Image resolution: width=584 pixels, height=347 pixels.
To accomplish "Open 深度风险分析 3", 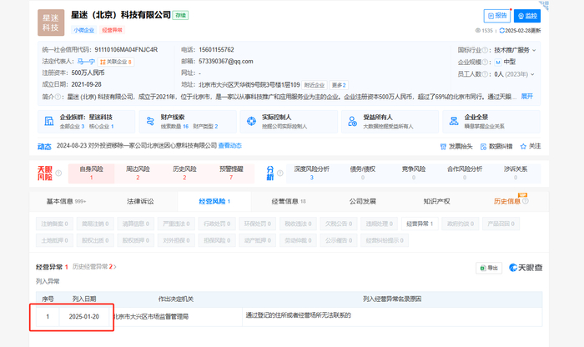I will (x=312, y=173).
